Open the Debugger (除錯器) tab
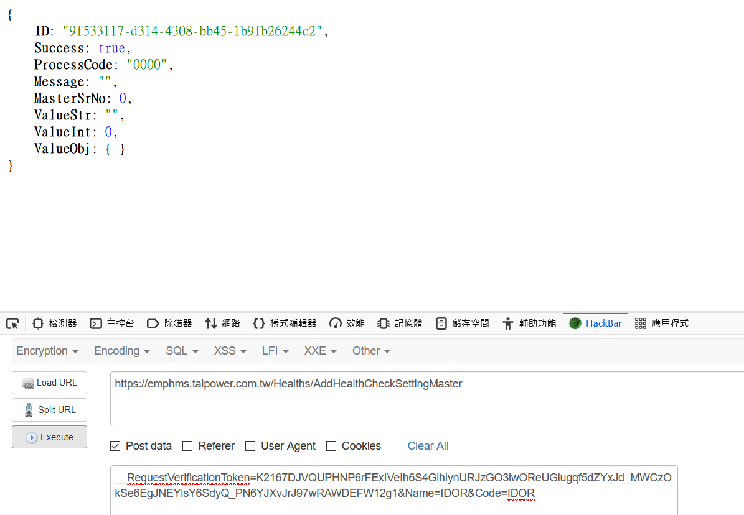The width and height of the screenshot is (744, 515). (x=169, y=323)
